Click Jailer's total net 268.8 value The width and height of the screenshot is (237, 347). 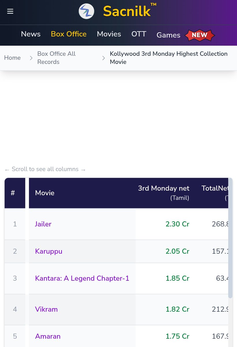point(220,224)
